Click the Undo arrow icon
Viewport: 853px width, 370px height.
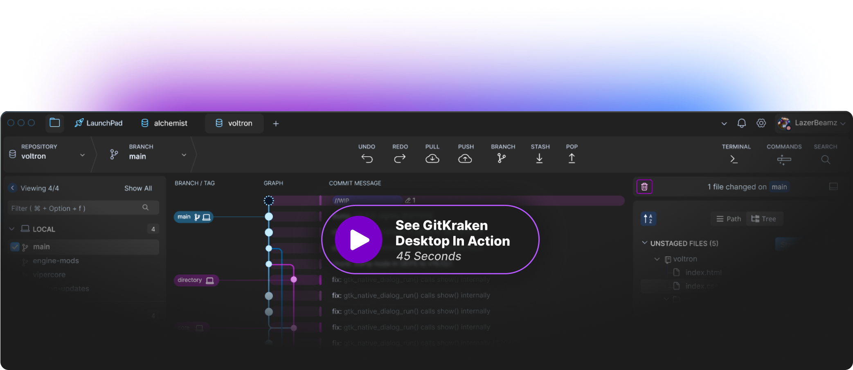[x=367, y=159]
